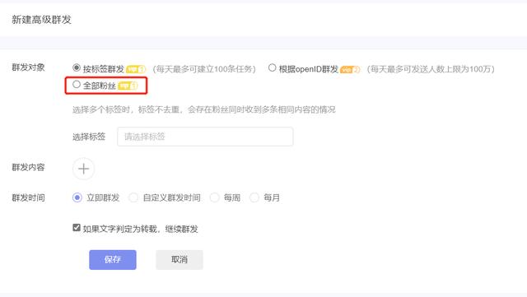
Task: Select 自定义群发时间 option
Action: click(x=133, y=197)
